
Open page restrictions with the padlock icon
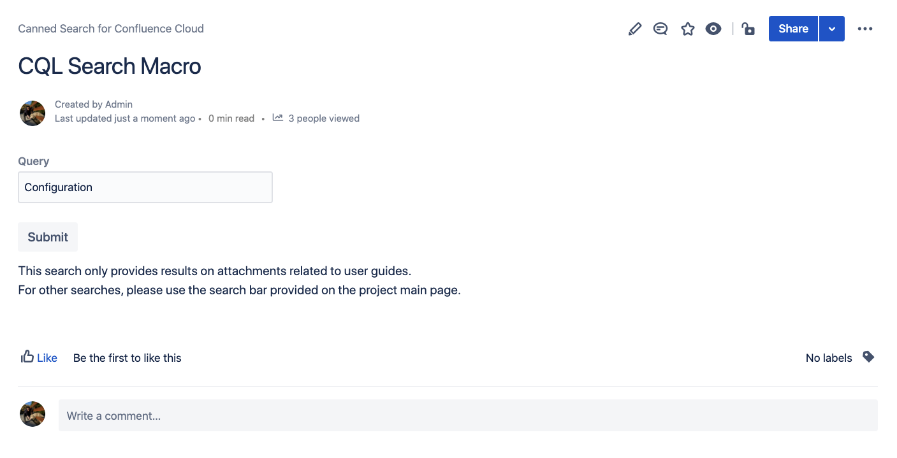[748, 29]
